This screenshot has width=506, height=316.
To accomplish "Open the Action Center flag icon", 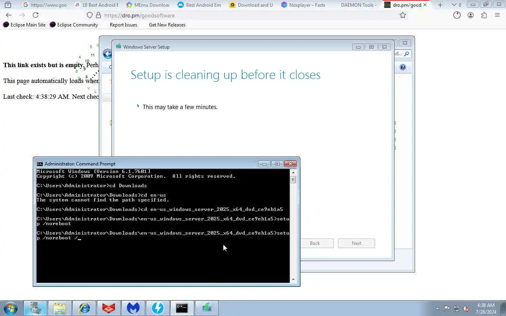I will click(447, 308).
